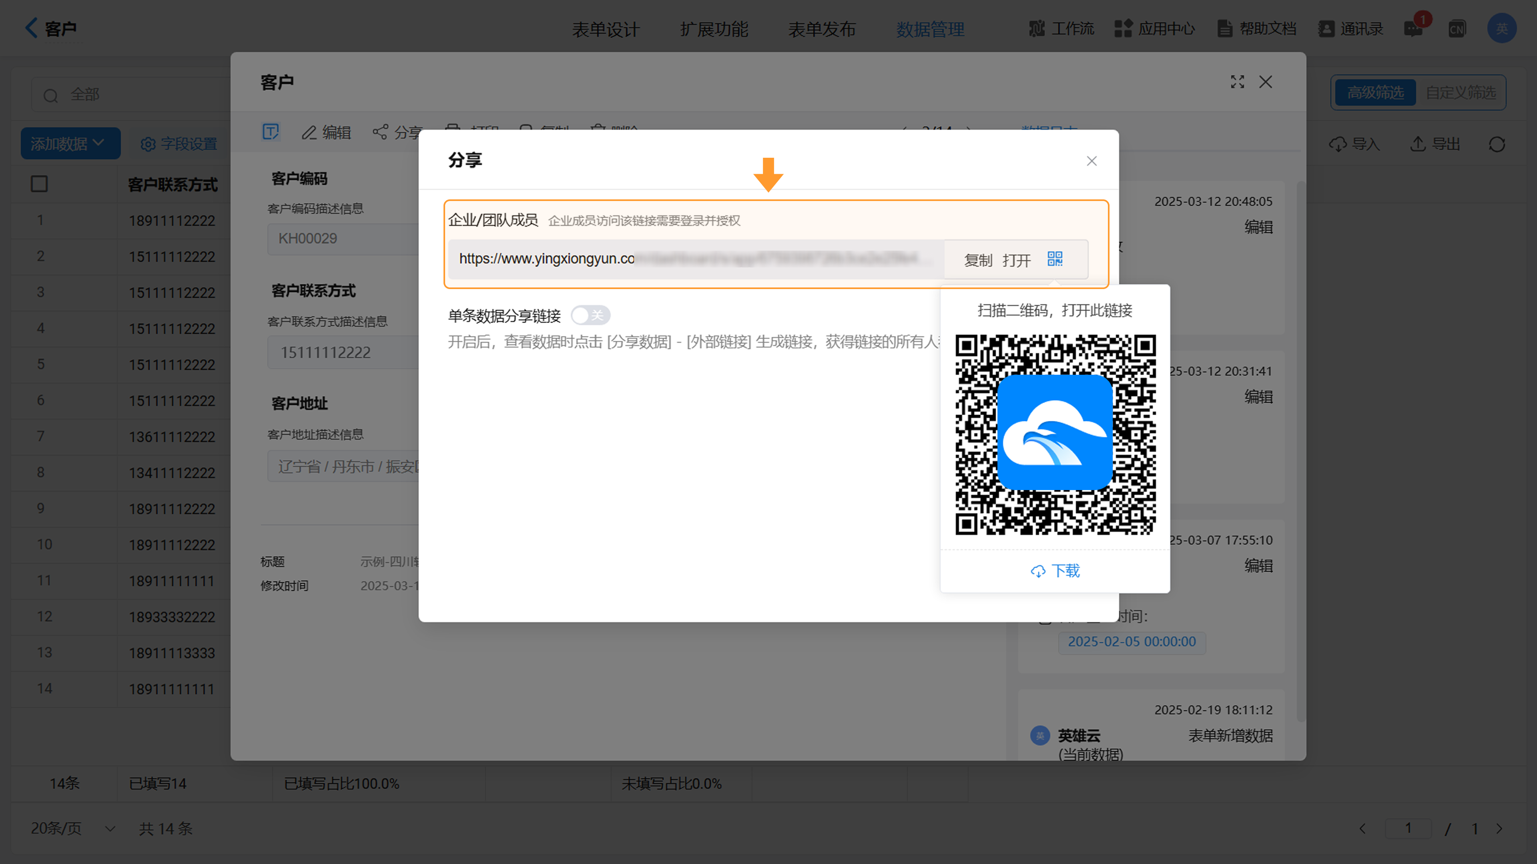Viewport: 1537px width, 864px height.
Task: Copy the enterprise member share link
Action: (978, 260)
